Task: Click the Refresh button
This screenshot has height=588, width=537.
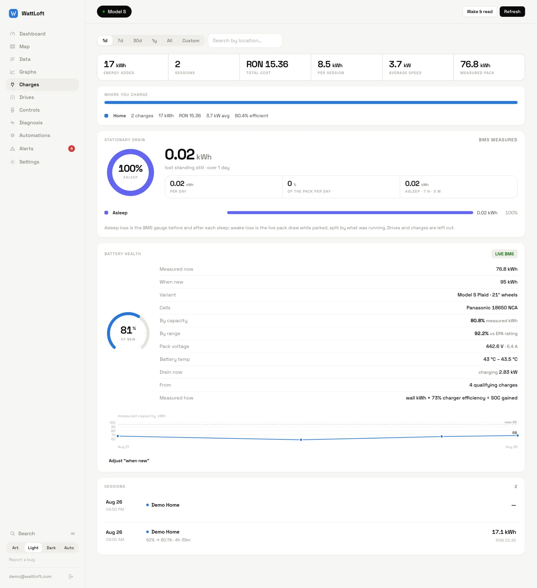Action: [x=512, y=11]
